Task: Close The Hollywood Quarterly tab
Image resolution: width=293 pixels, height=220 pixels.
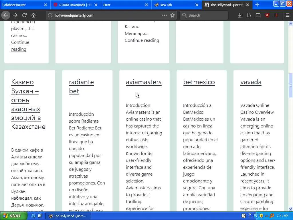Action: (248, 5)
